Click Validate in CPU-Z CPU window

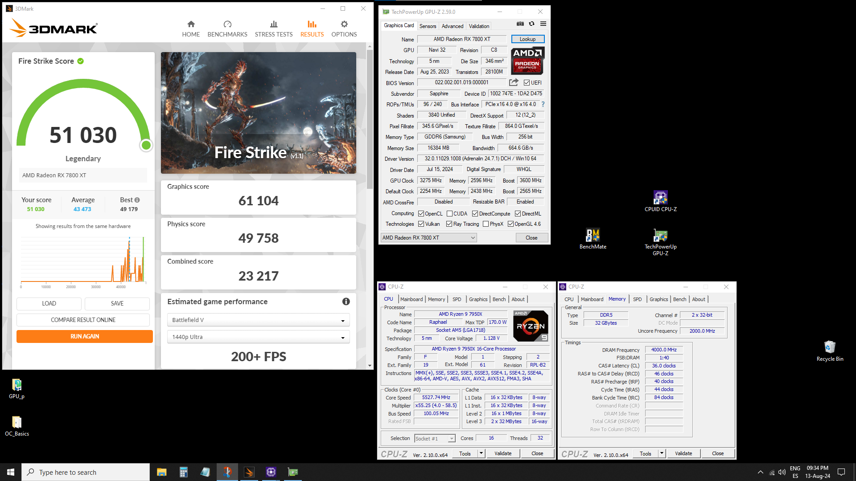pyautogui.click(x=503, y=453)
